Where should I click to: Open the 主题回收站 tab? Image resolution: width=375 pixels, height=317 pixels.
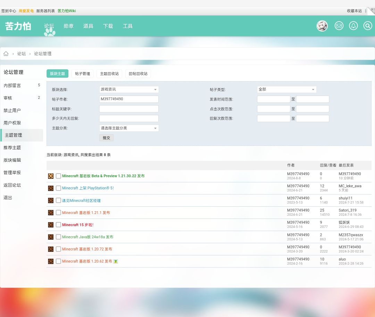coord(109,74)
